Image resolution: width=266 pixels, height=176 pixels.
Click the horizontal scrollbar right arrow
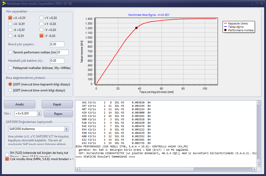254,169
